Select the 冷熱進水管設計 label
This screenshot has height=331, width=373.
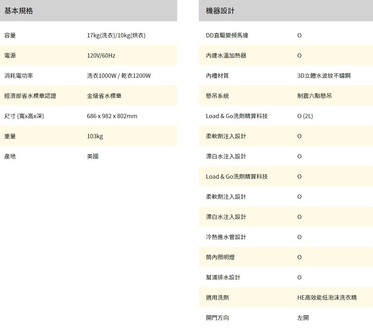click(226, 237)
